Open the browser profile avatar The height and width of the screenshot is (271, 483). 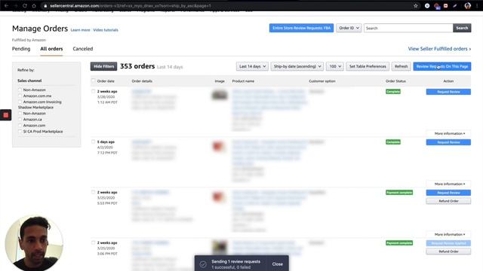point(468,5)
